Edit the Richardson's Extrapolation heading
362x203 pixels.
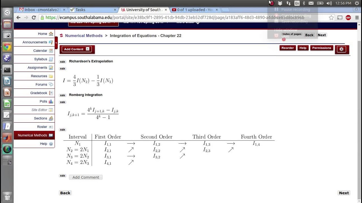click(63, 62)
